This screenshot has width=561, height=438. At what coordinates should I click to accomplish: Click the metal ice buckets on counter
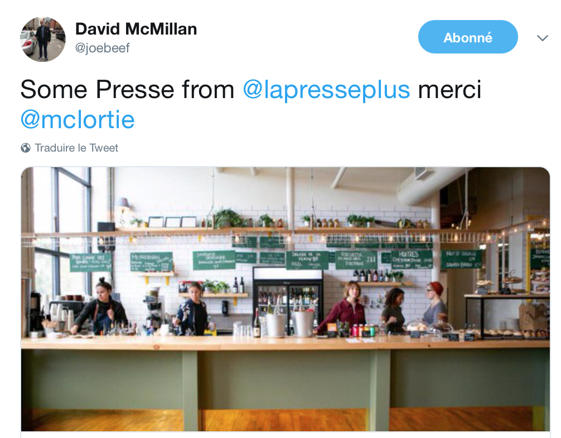(289, 323)
